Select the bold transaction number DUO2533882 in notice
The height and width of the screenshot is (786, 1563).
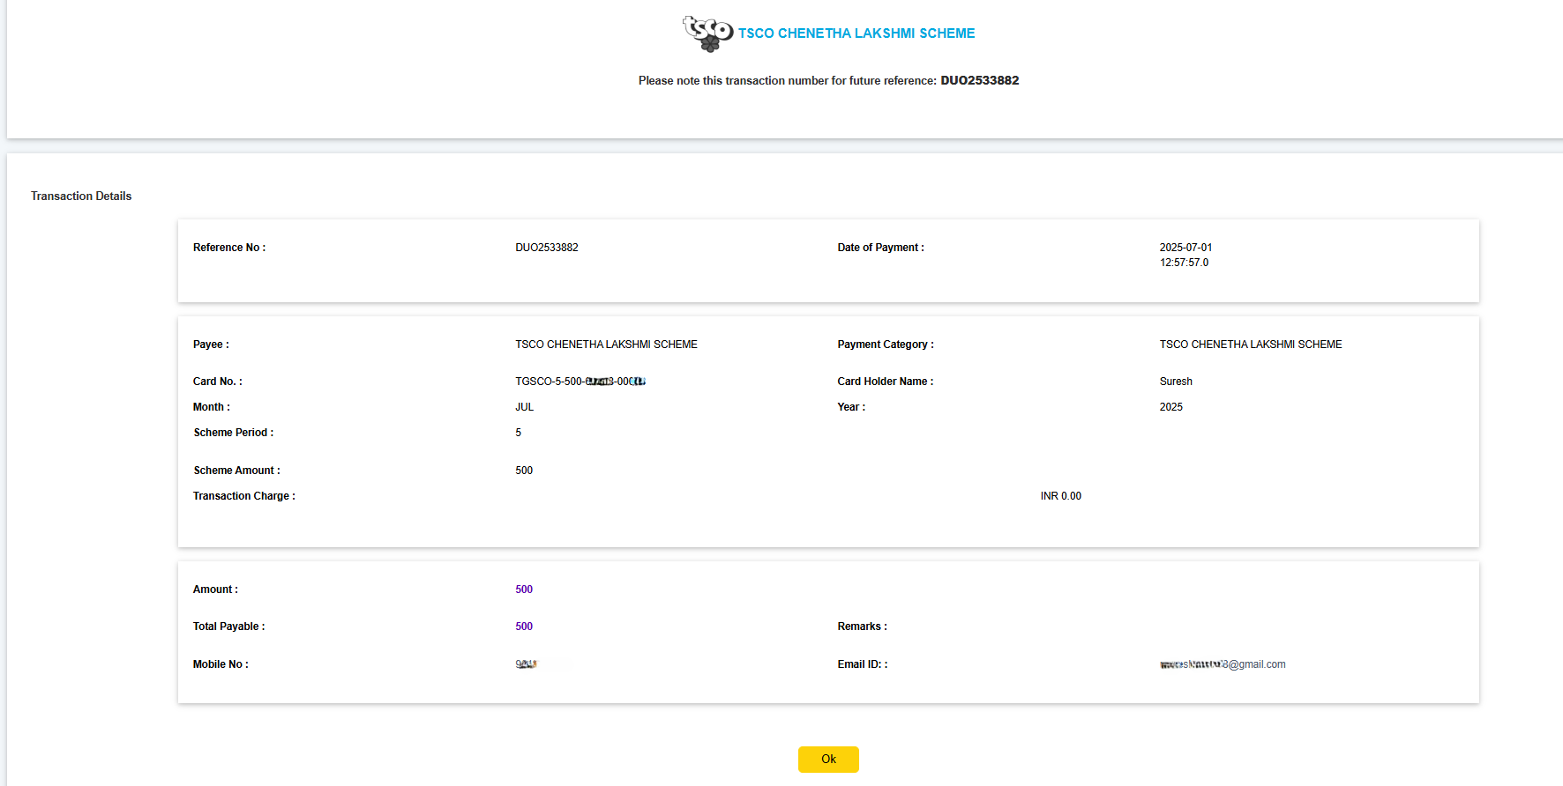(x=980, y=80)
